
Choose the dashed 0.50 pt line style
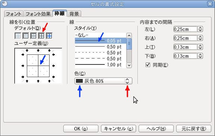pyautogui.click(x=101, y=58)
